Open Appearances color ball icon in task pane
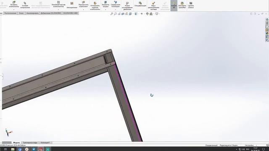 (267, 34)
